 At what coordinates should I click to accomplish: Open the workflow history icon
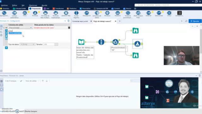coord(186,21)
